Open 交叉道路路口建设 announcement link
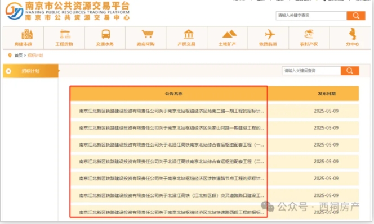 pyautogui.click(x=171, y=195)
